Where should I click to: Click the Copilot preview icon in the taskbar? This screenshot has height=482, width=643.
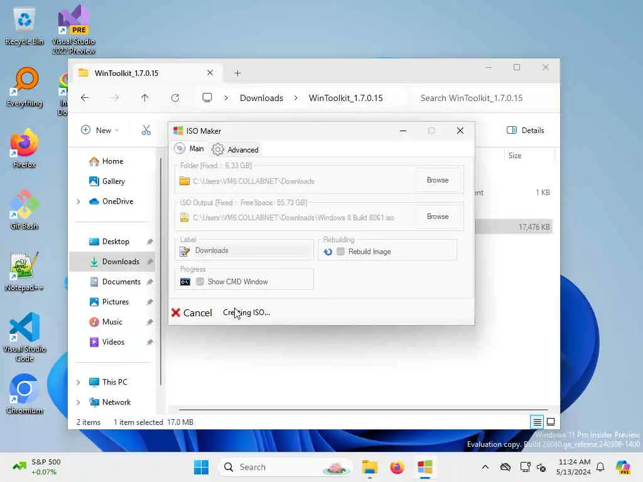(x=623, y=467)
